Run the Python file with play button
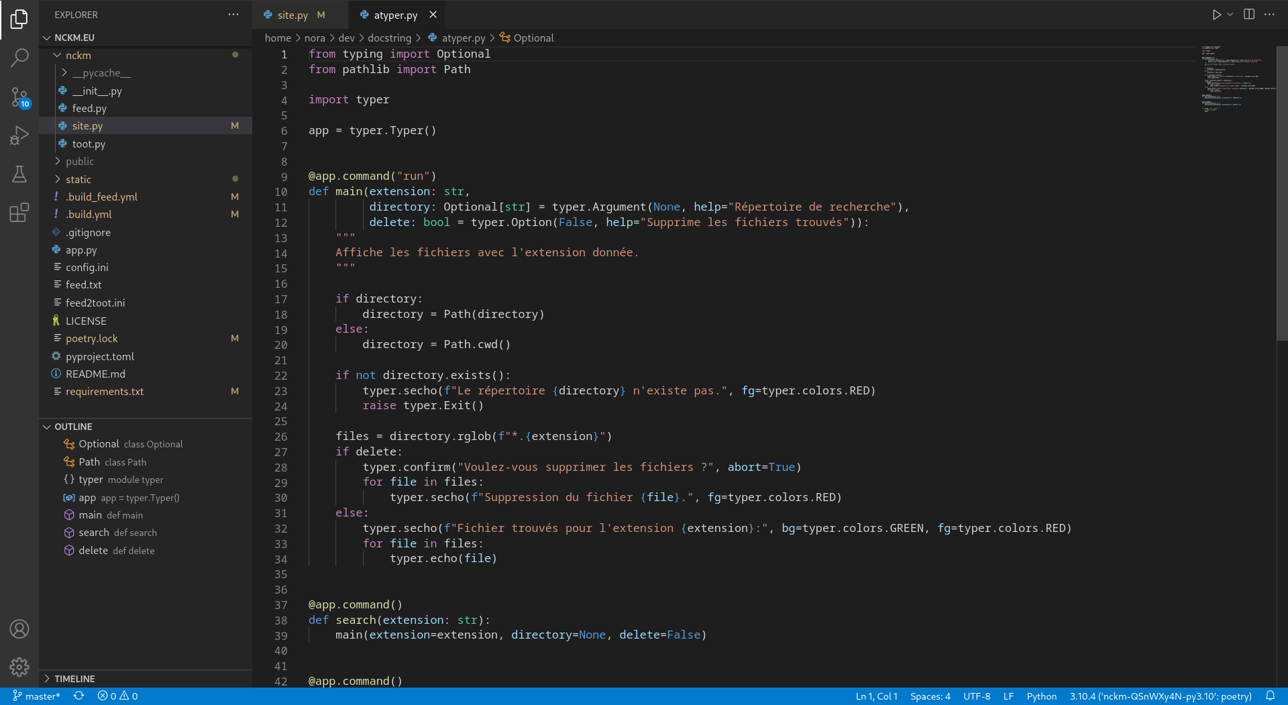The width and height of the screenshot is (1288, 705). click(1216, 15)
